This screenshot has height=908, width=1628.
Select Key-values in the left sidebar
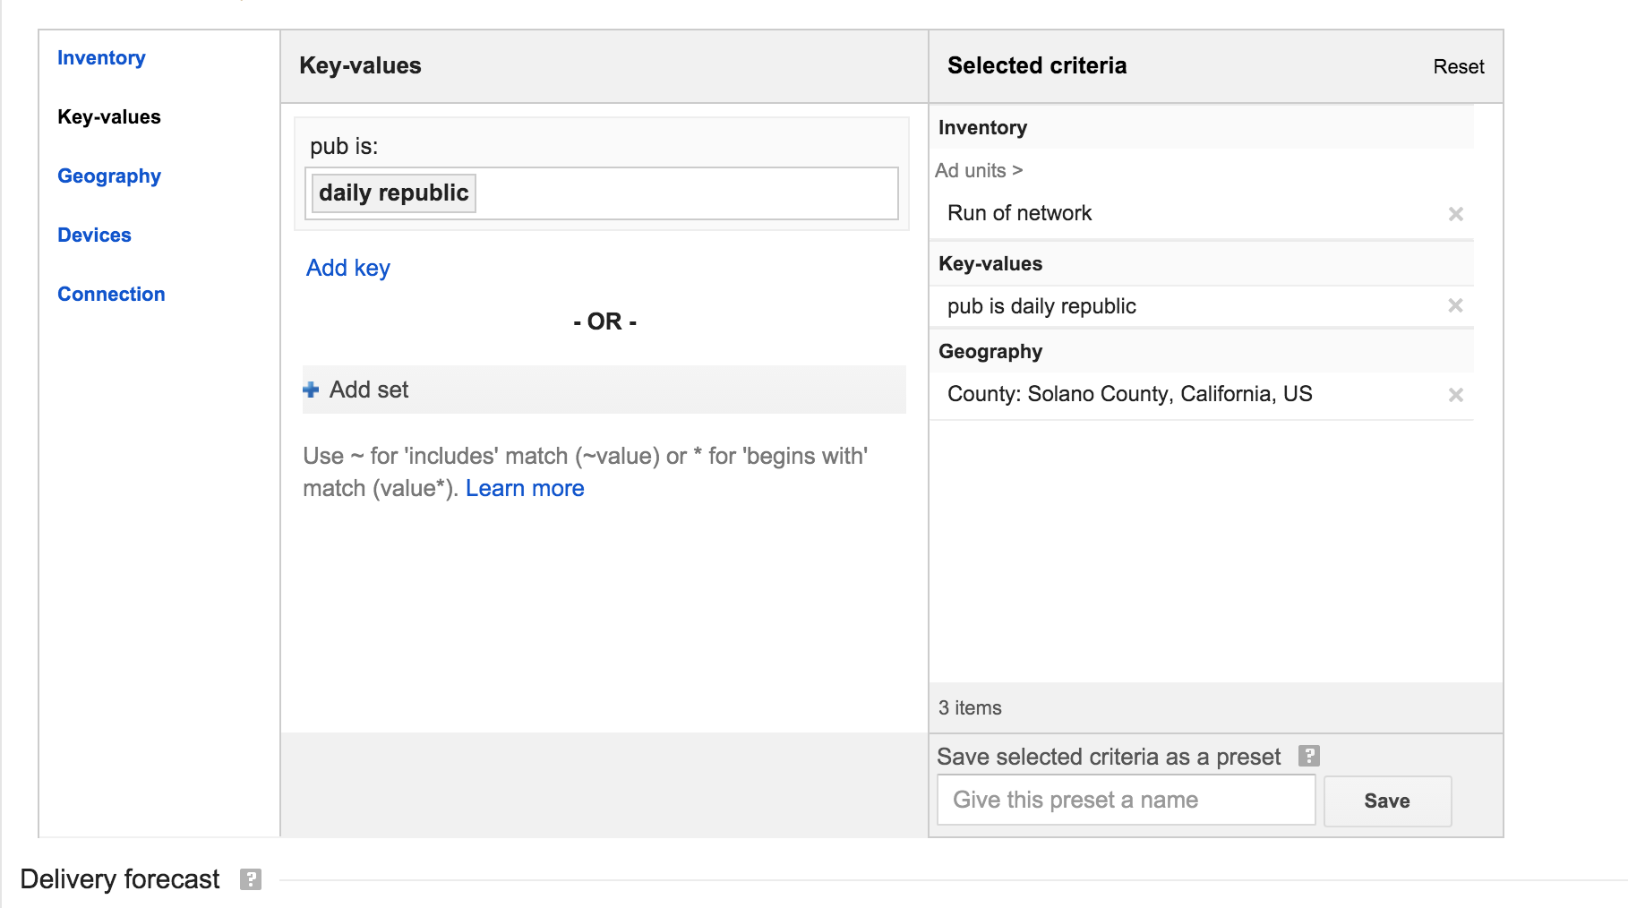pyautogui.click(x=109, y=117)
